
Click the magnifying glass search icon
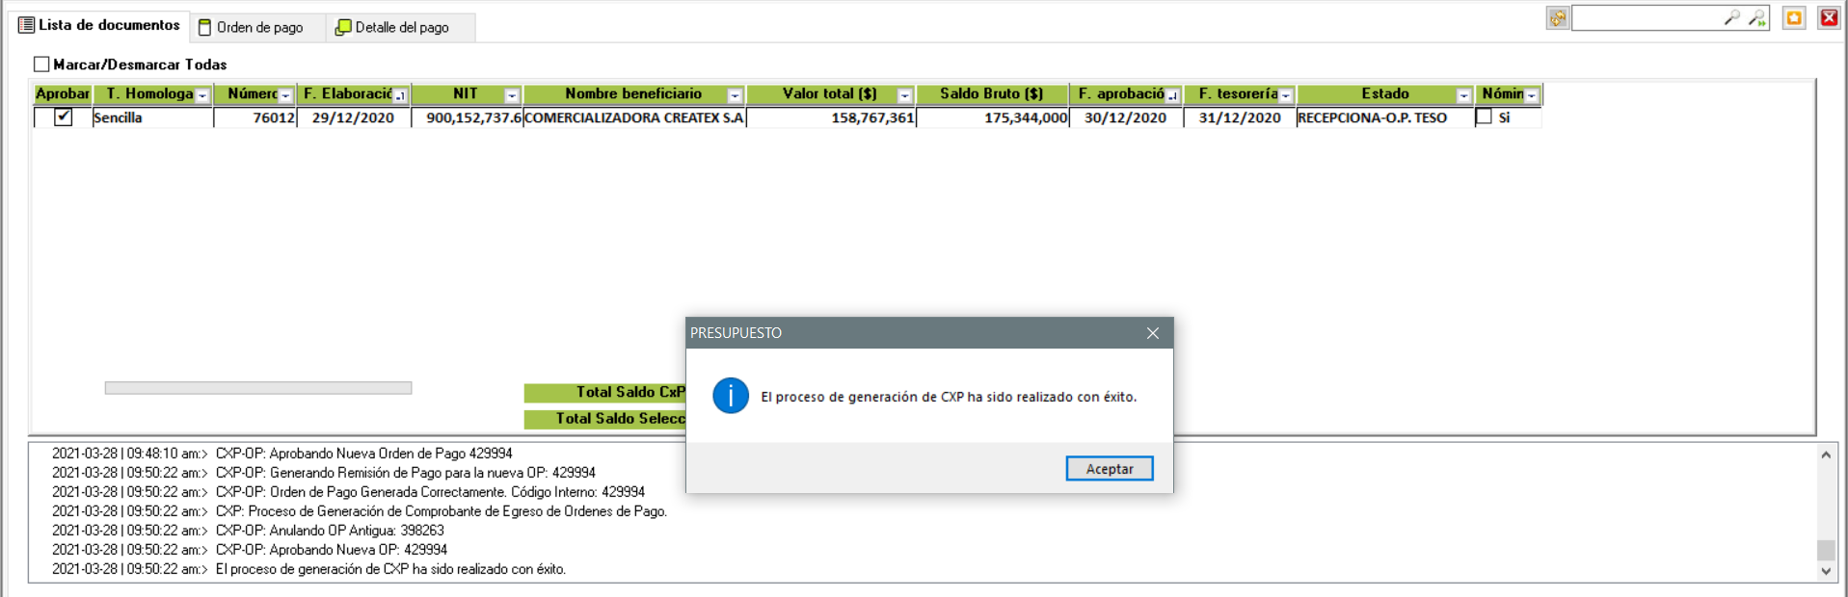coord(1731,18)
